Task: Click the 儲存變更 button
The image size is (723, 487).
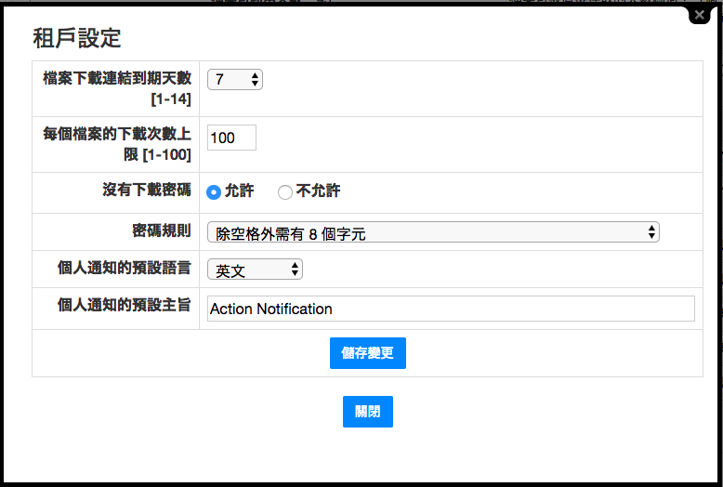Action: [367, 353]
